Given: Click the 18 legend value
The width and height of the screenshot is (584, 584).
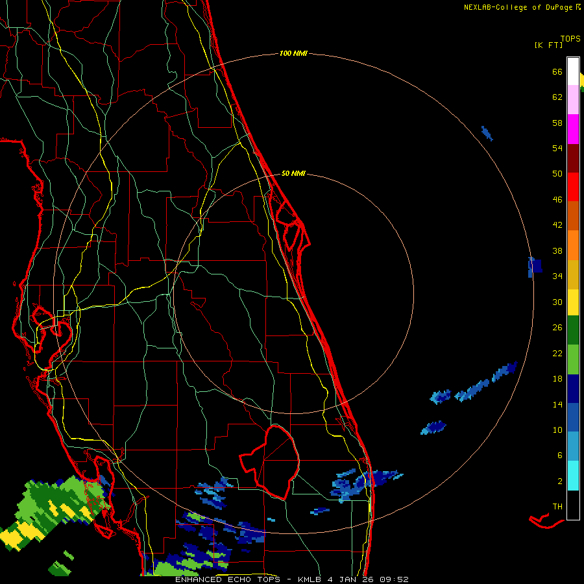Looking at the screenshot, I should tap(557, 379).
